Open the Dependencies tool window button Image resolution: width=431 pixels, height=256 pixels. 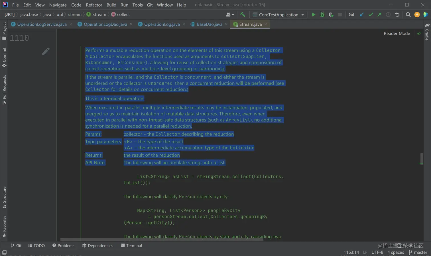click(x=97, y=245)
